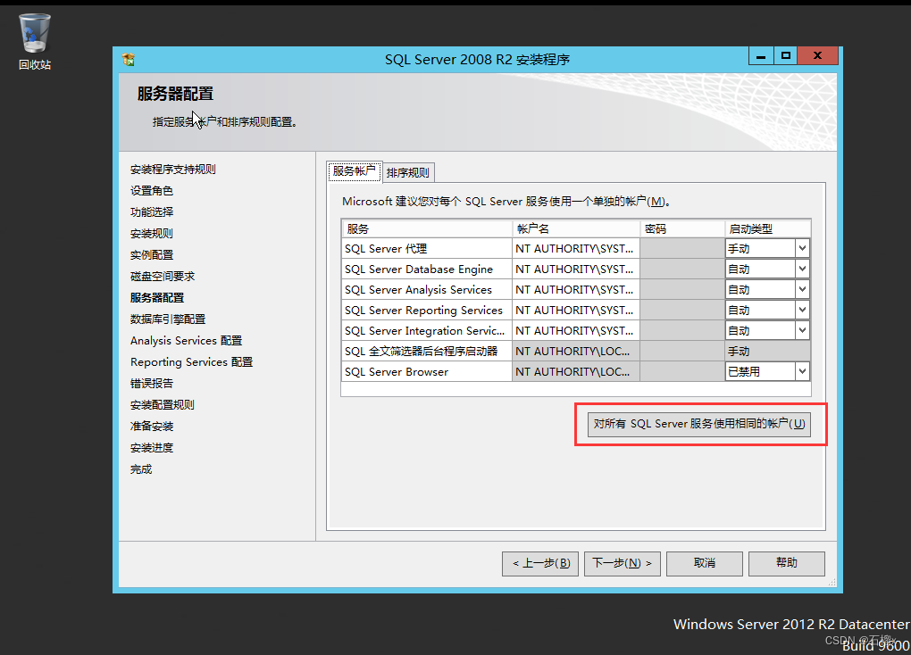Go back with 上一步(B) button
This screenshot has height=655, width=911.
(x=540, y=563)
